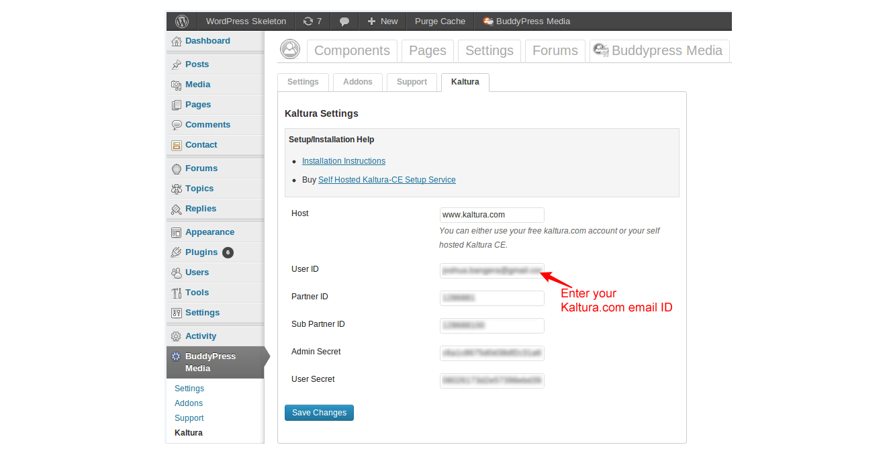Click the Replies icon in sidebar
This screenshot has height=451, width=889.
coord(177,209)
